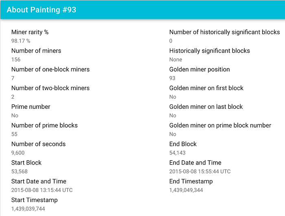Viewport: 285px width, 216px height.
Task: Click Number of two-block miners label
Action: (x=50, y=88)
